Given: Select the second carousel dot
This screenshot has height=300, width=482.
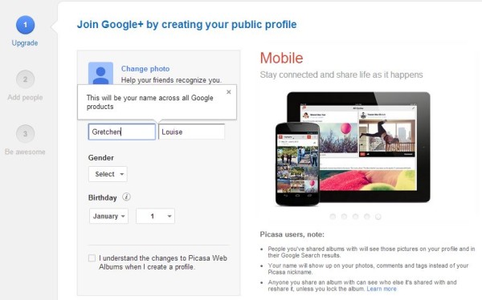Looking at the screenshot, I should (344, 217).
